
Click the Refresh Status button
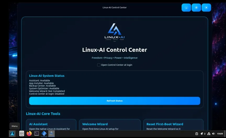(115, 101)
